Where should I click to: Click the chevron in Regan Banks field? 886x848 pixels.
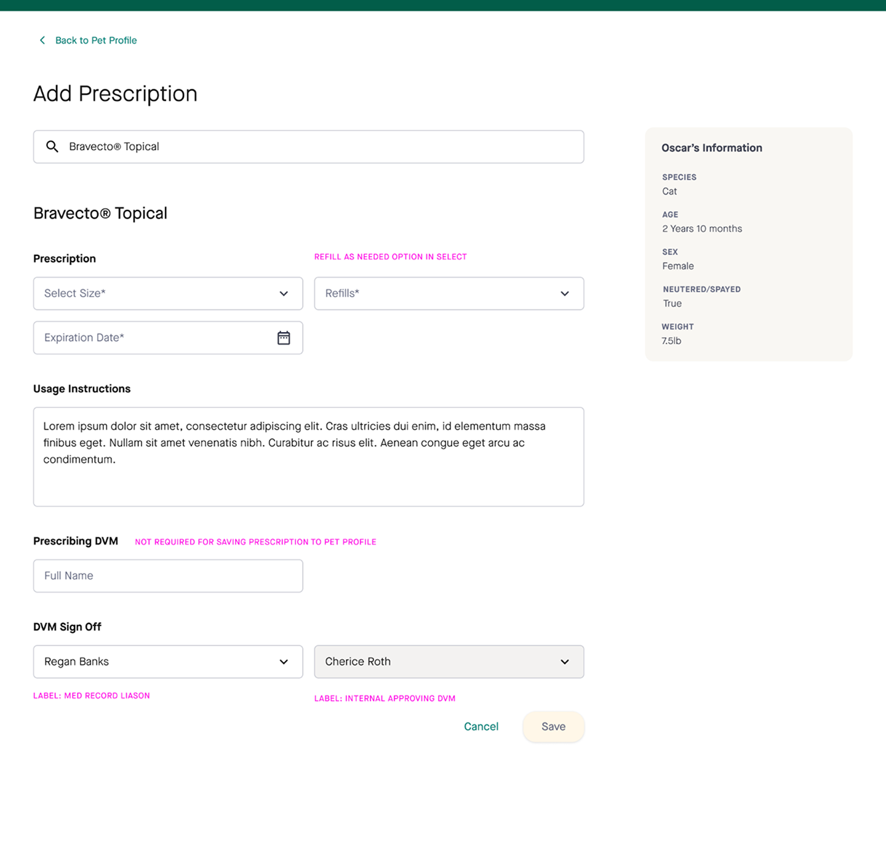tap(284, 662)
